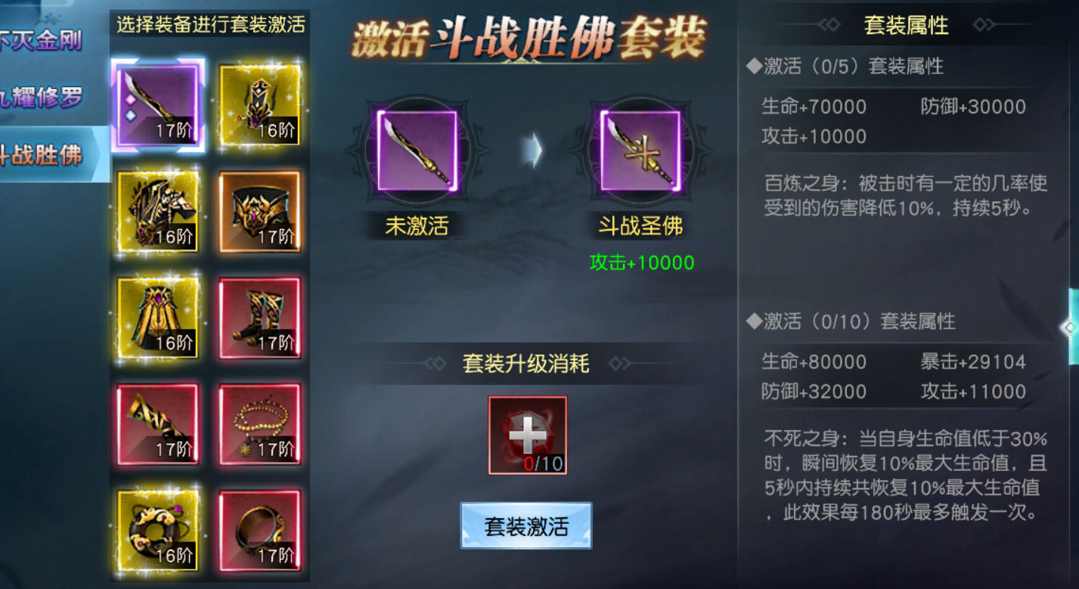Add material in the 0/10 upgrade cost slot
Viewport: 1079px width, 589px height.
point(527,436)
